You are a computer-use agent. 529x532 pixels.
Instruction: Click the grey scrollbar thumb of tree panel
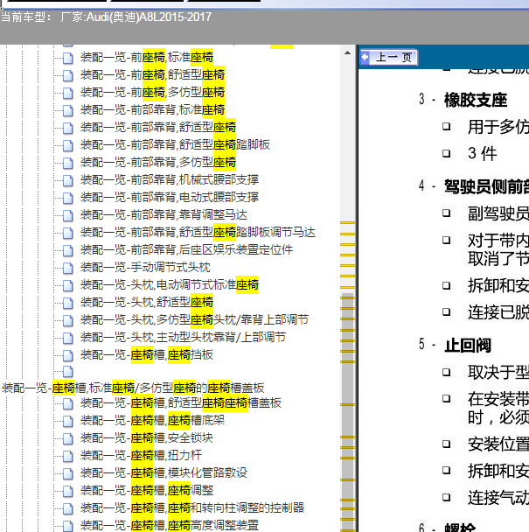click(x=348, y=412)
